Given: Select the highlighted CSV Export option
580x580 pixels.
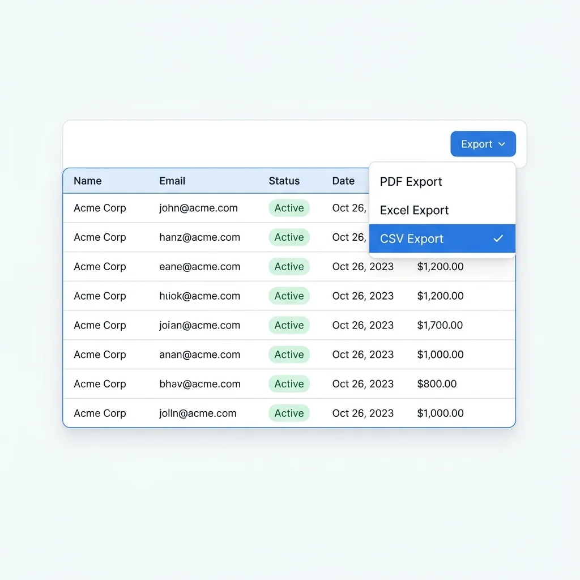Looking at the screenshot, I should (x=411, y=238).
